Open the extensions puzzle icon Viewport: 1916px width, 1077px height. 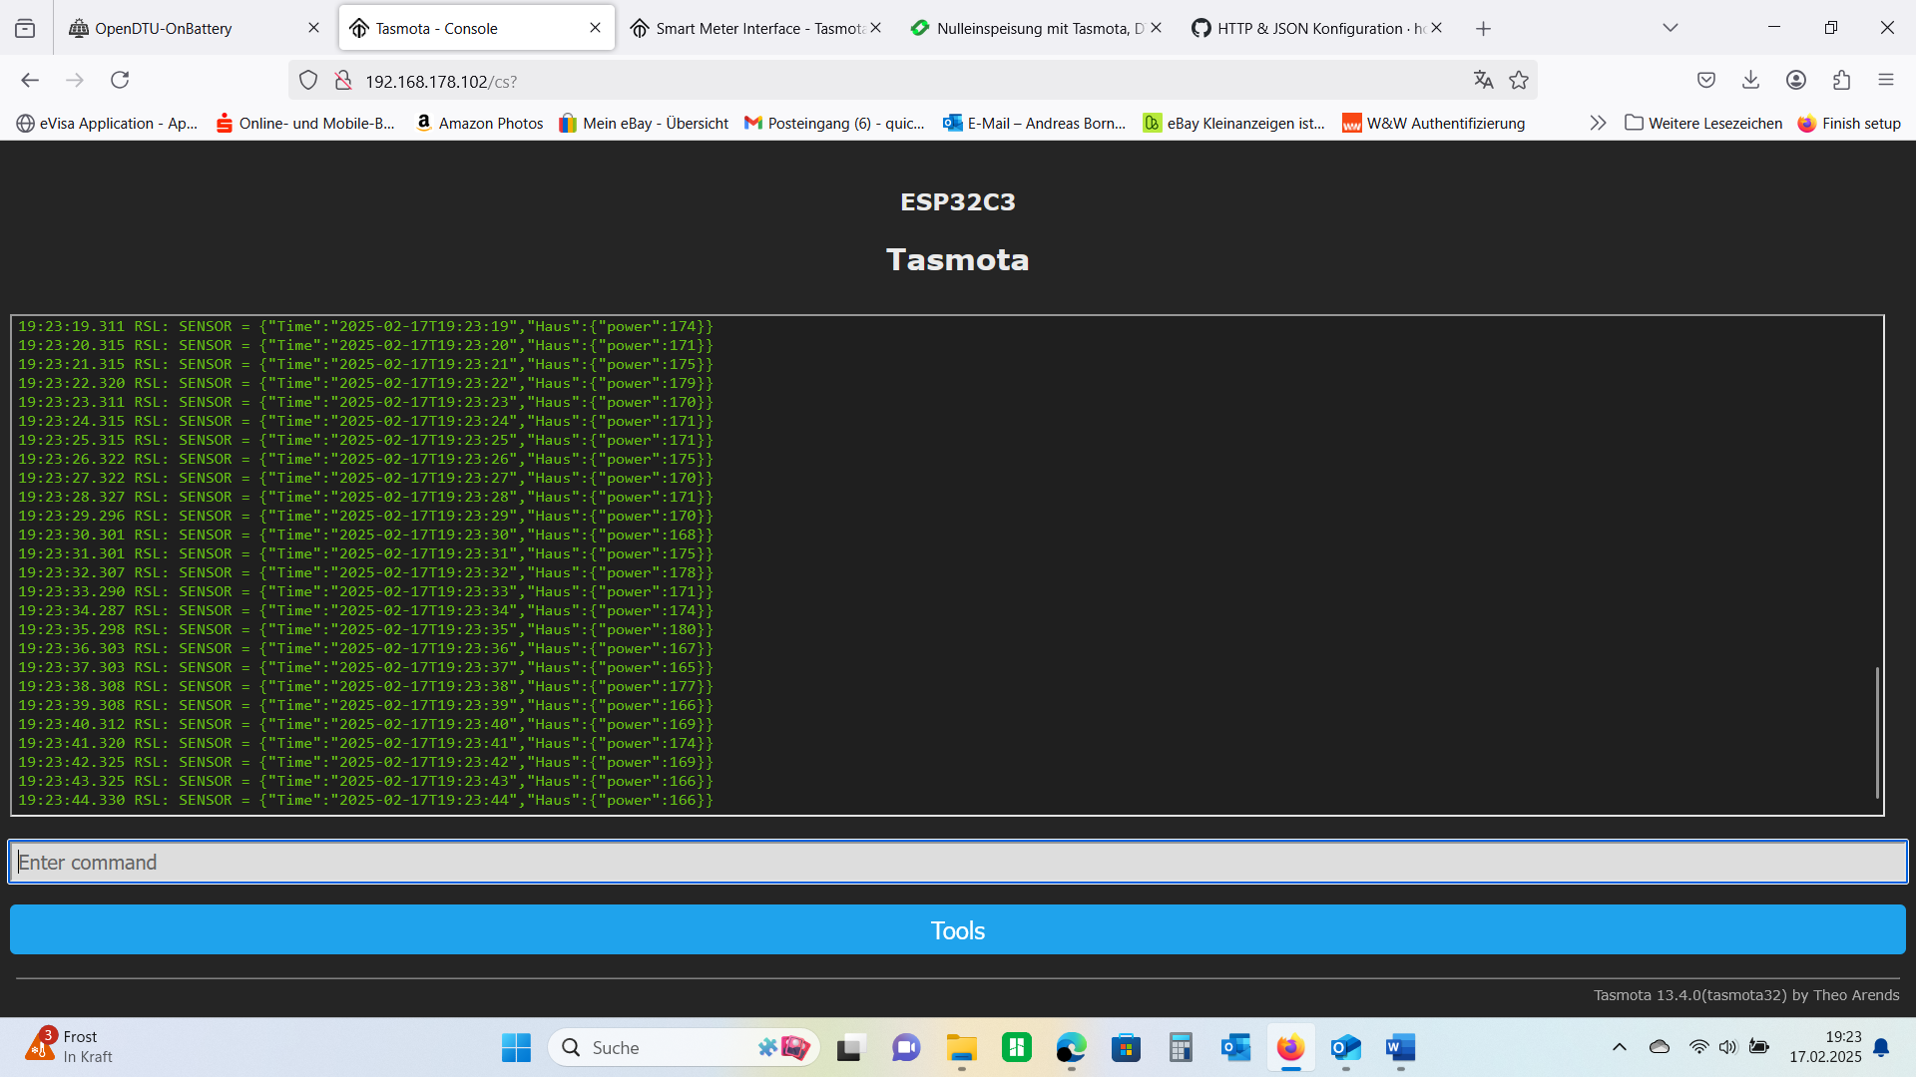(x=1841, y=80)
